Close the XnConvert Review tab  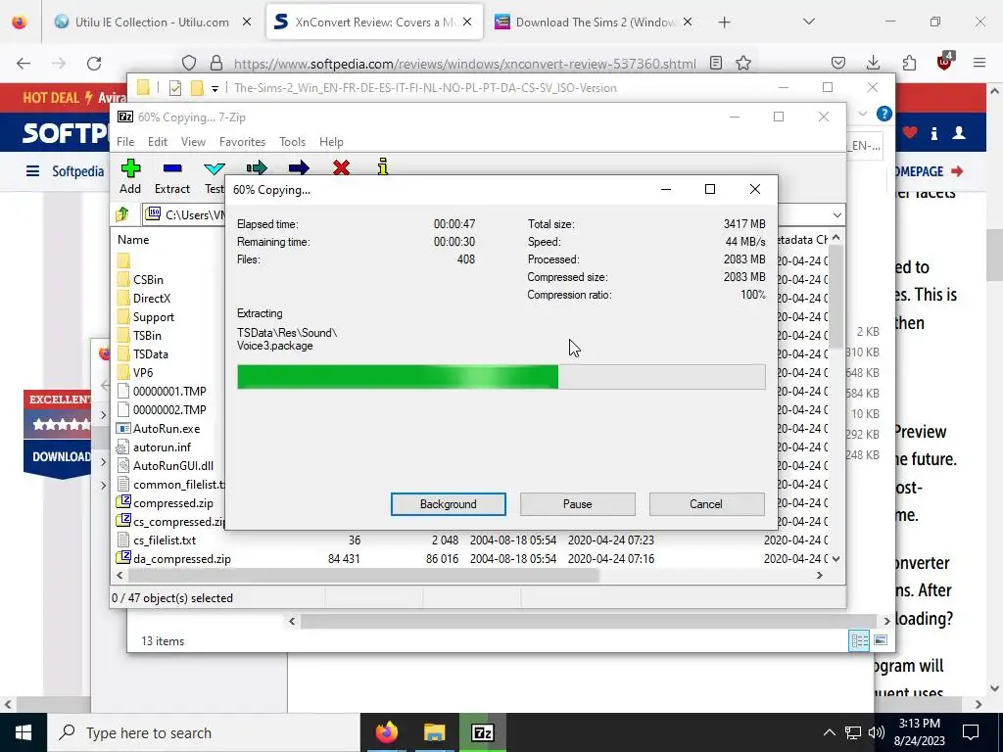coord(467,22)
